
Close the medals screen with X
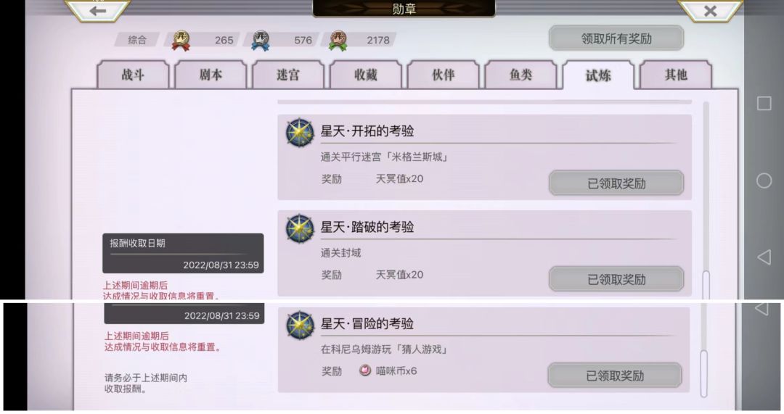[x=710, y=10]
